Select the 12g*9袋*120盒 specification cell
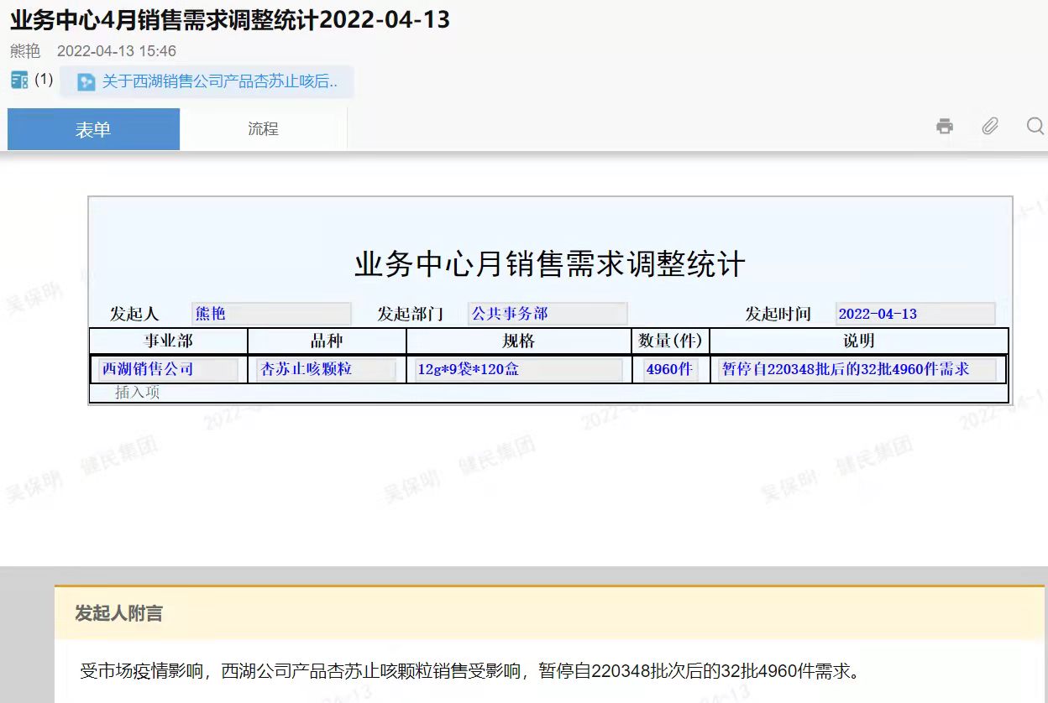 [519, 369]
